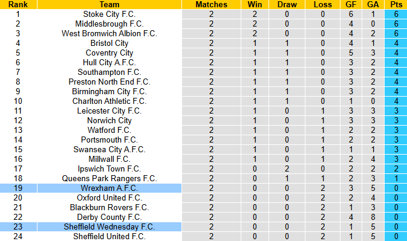Screen dimensions: 407x241
Task: Select the Stoke City F.C. team name
Action: pos(109,14)
